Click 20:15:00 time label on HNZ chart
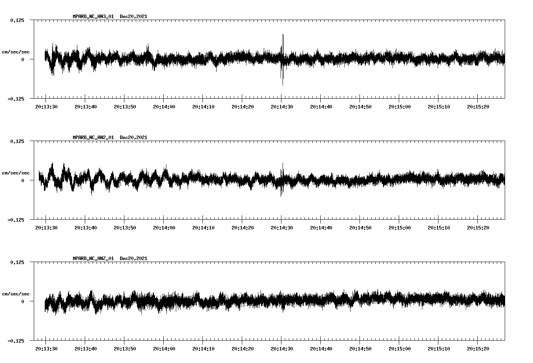The width and height of the screenshot is (533, 363). [x=400, y=348]
